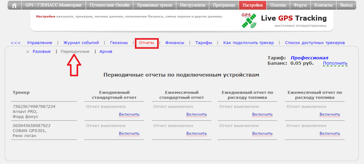Enable monthly standard report for Форд фокус

tap(197, 114)
